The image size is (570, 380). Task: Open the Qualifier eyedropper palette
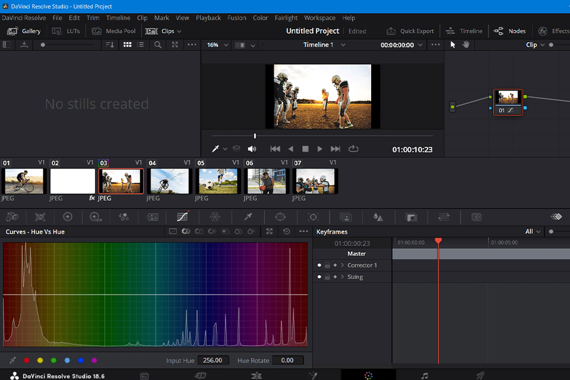point(248,217)
